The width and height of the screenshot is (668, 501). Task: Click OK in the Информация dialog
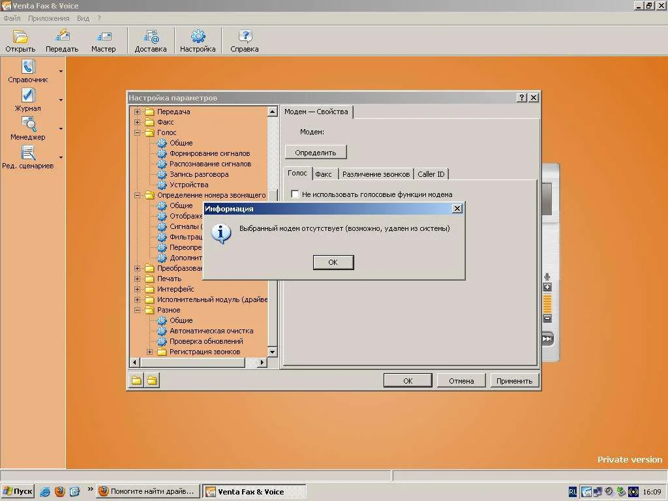coord(333,262)
